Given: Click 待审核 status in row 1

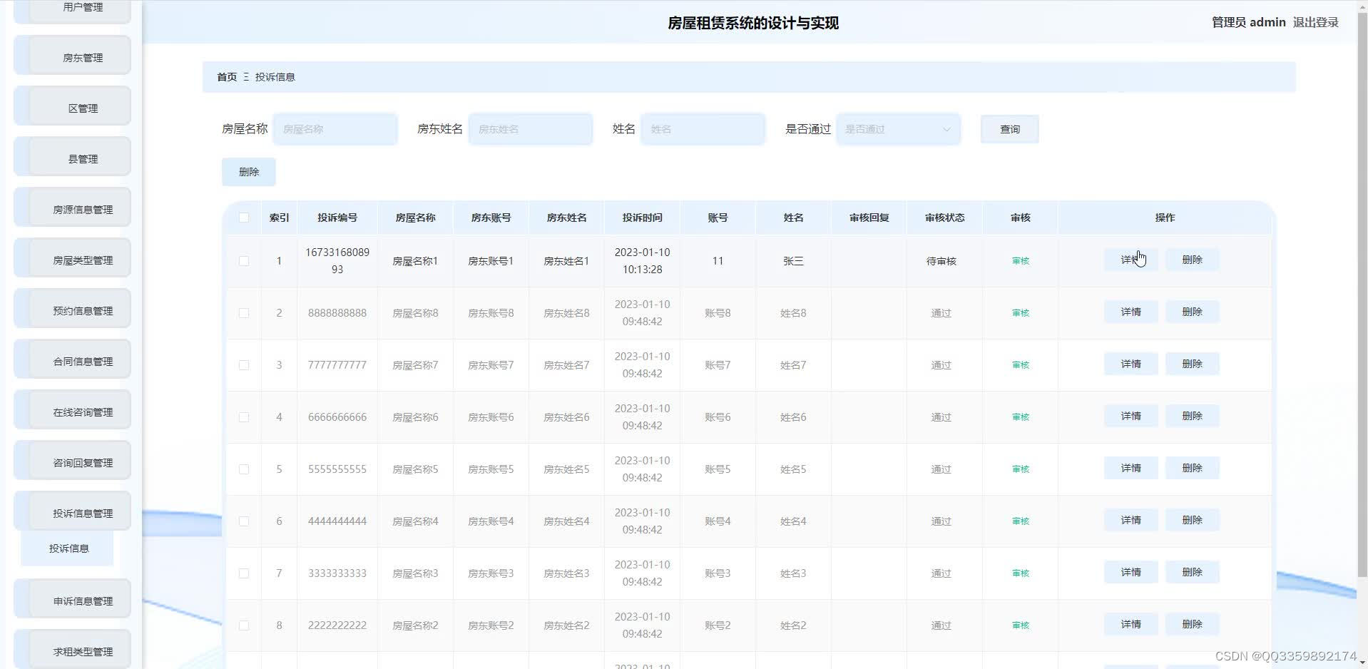Looking at the screenshot, I should [x=941, y=261].
